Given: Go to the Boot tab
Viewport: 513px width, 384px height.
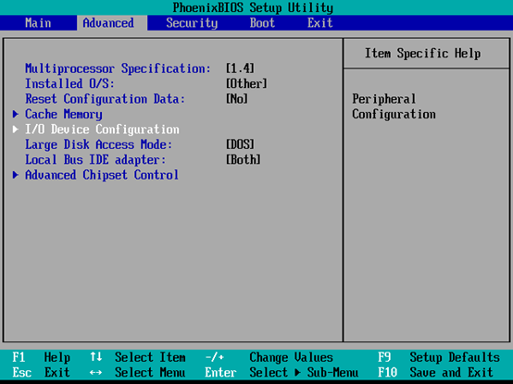Looking at the screenshot, I should 262,23.
